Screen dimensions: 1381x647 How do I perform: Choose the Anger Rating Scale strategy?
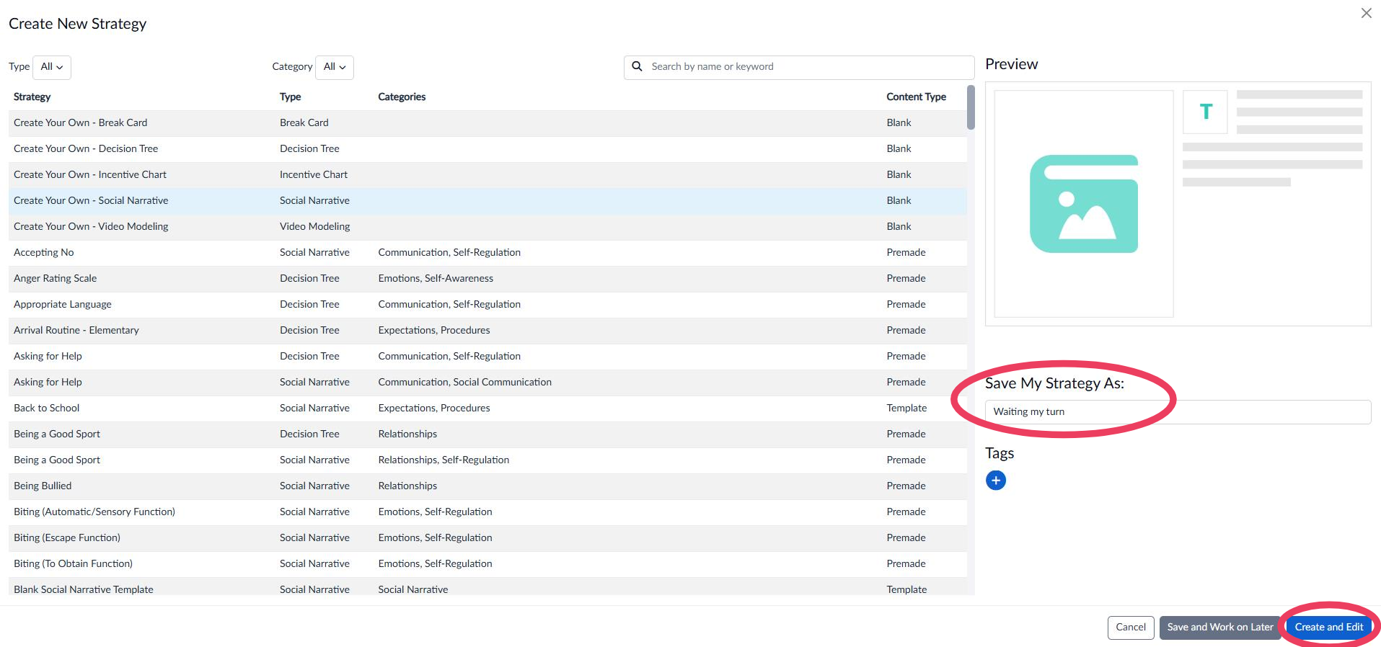point(55,278)
